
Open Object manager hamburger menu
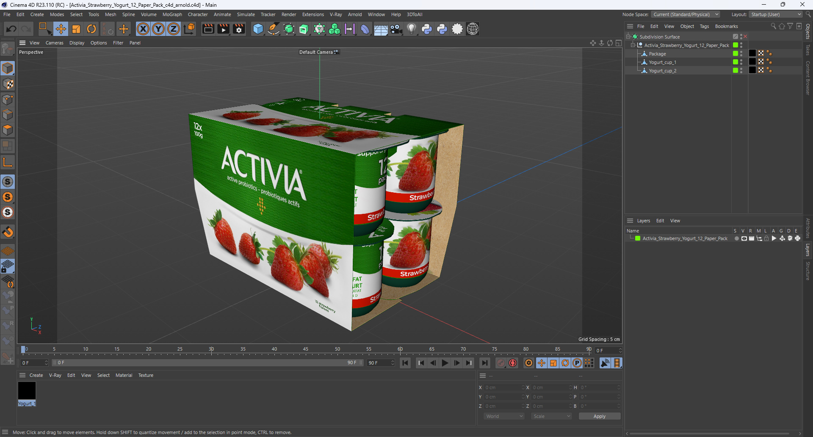click(x=630, y=26)
